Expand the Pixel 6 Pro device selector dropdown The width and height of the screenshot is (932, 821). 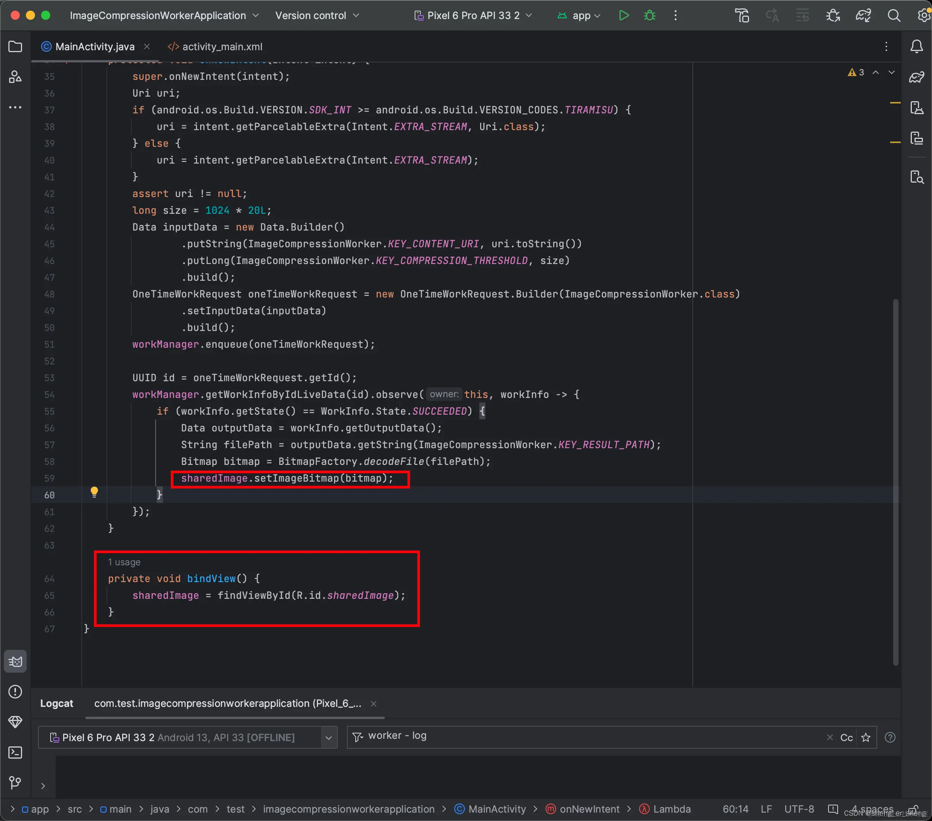point(473,16)
